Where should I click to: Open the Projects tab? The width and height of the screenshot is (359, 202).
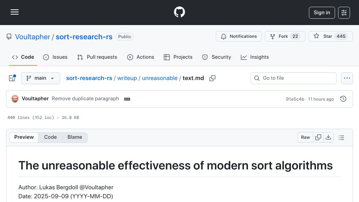pos(178,57)
